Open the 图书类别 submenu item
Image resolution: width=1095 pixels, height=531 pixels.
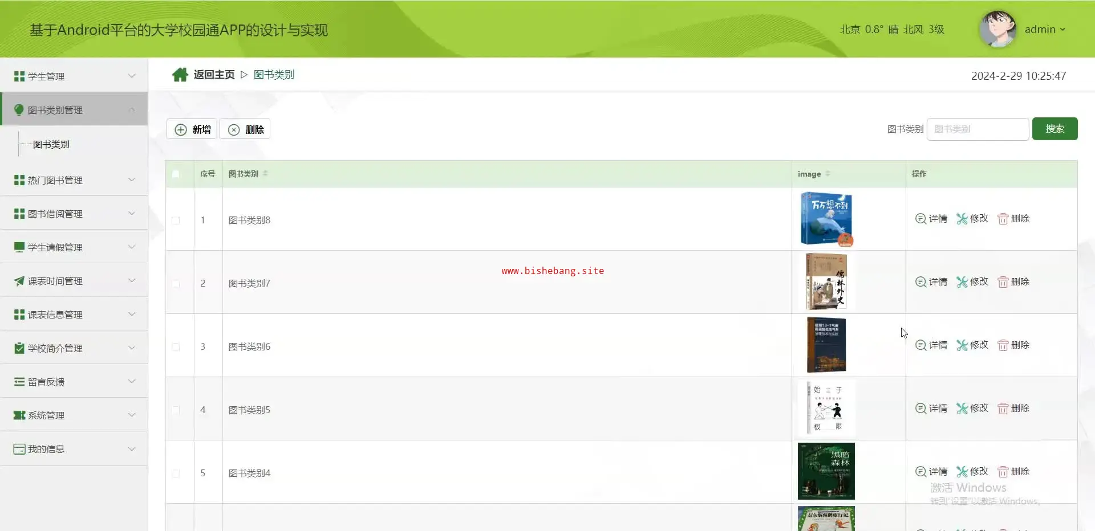tap(51, 145)
